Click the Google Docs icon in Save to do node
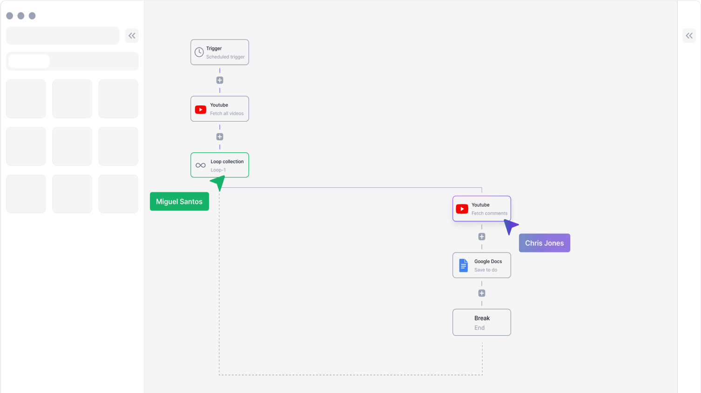The width and height of the screenshot is (701, 393). [x=463, y=265]
